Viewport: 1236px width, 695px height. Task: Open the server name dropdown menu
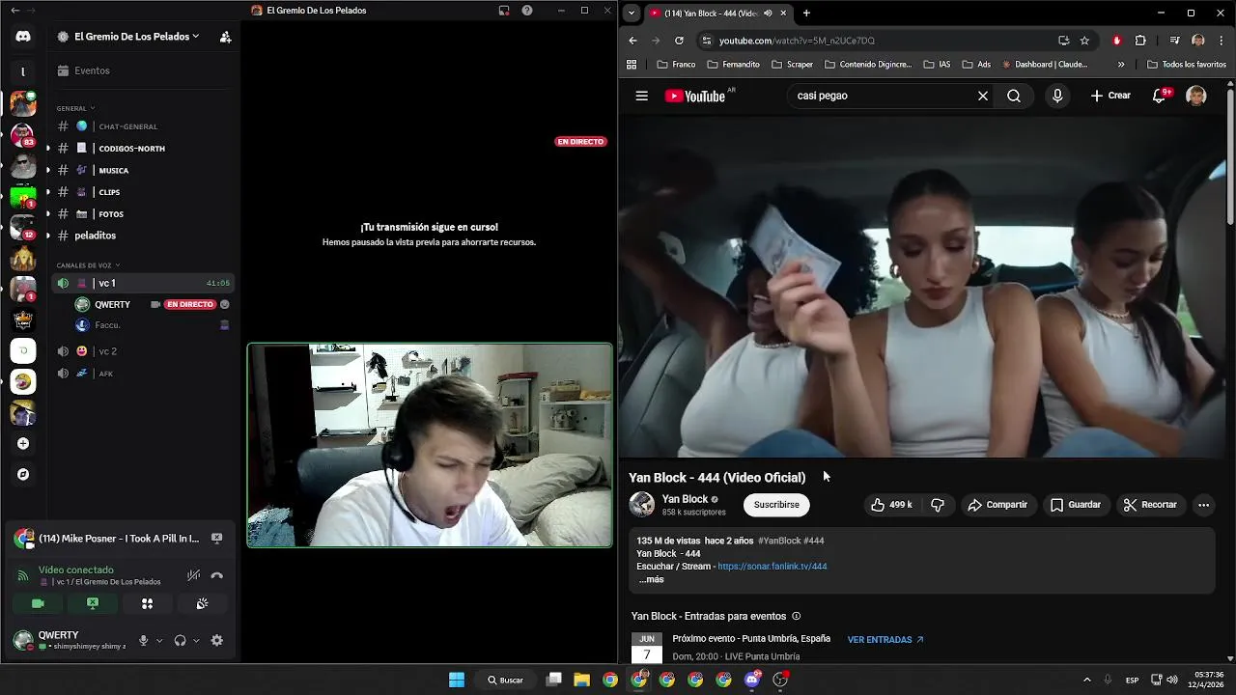(136, 37)
